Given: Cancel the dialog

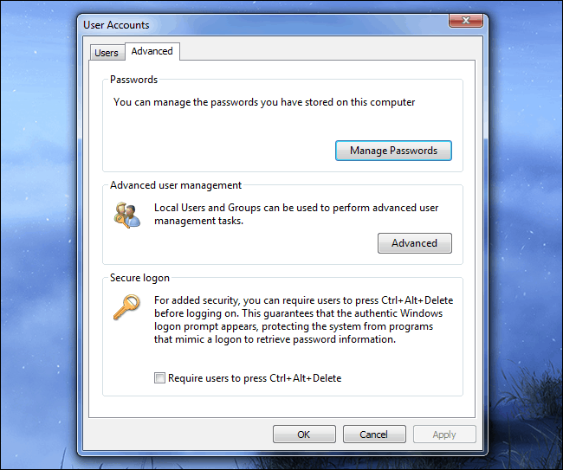Looking at the screenshot, I should (373, 435).
